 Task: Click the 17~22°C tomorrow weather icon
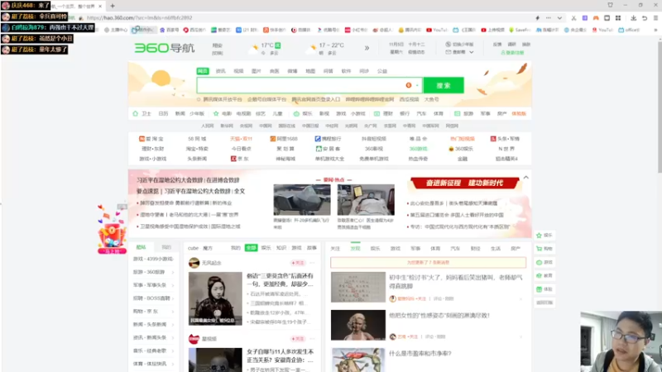coord(313,48)
